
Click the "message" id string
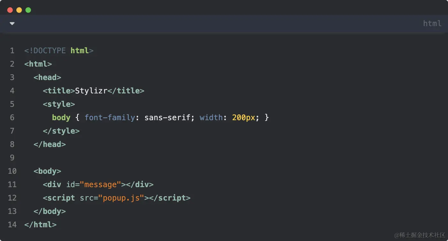click(x=100, y=185)
